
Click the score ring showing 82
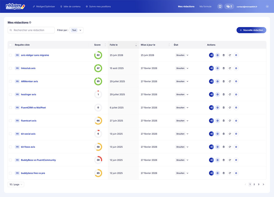98,55
